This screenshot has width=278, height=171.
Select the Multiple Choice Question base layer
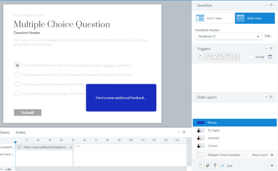[x=235, y=155]
